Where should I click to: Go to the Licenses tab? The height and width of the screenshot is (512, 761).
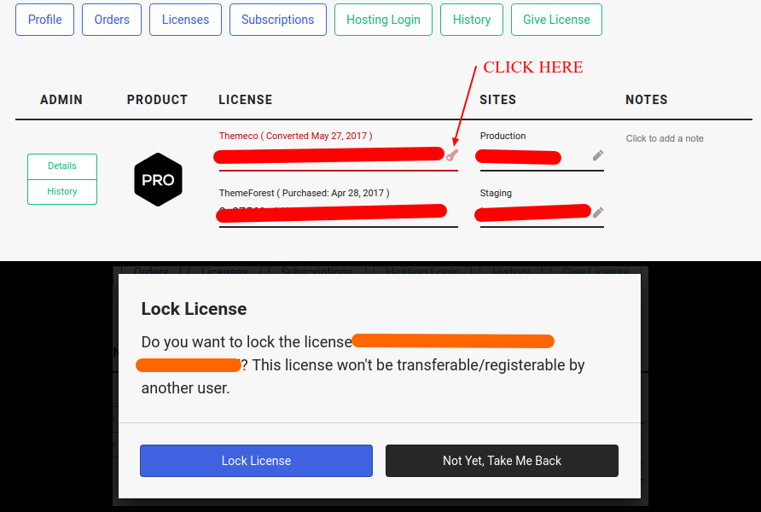point(185,20)
